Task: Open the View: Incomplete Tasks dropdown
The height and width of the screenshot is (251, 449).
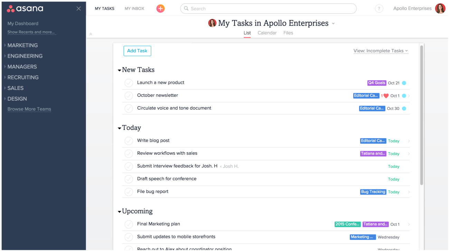Action: [x=381, y=51]
